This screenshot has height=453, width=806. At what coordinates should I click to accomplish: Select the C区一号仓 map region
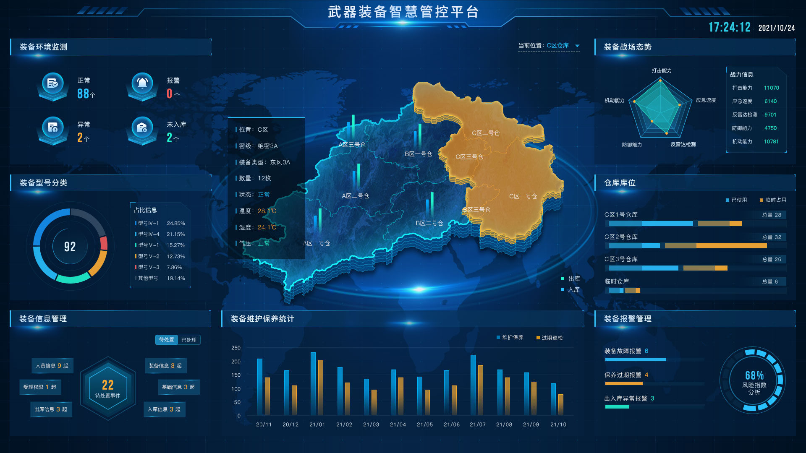523,196
